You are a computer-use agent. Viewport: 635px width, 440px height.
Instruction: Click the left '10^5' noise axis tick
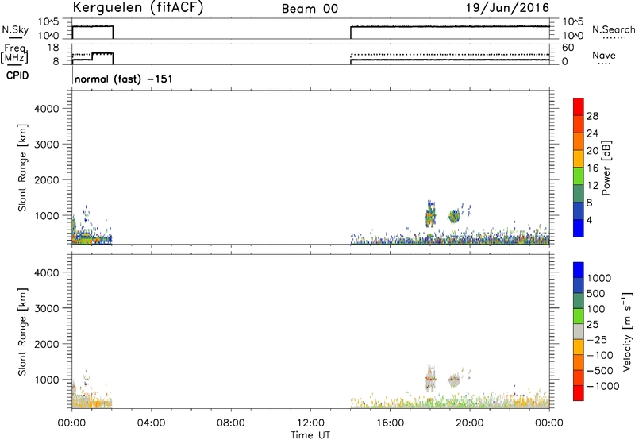(x=48, y=21)
